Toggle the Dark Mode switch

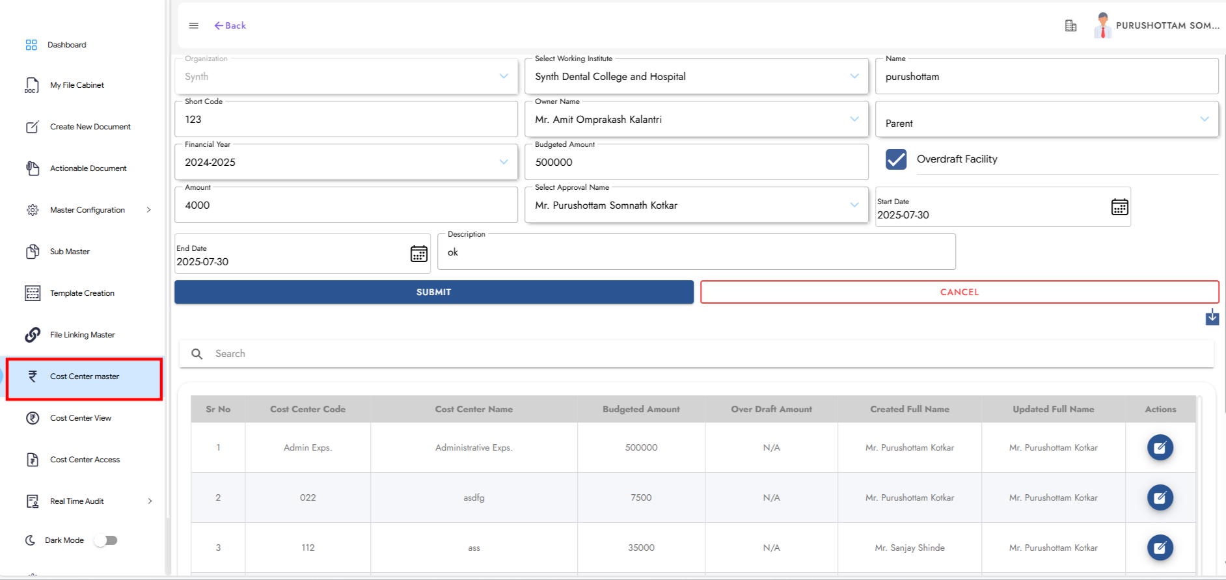pos(106,540)
